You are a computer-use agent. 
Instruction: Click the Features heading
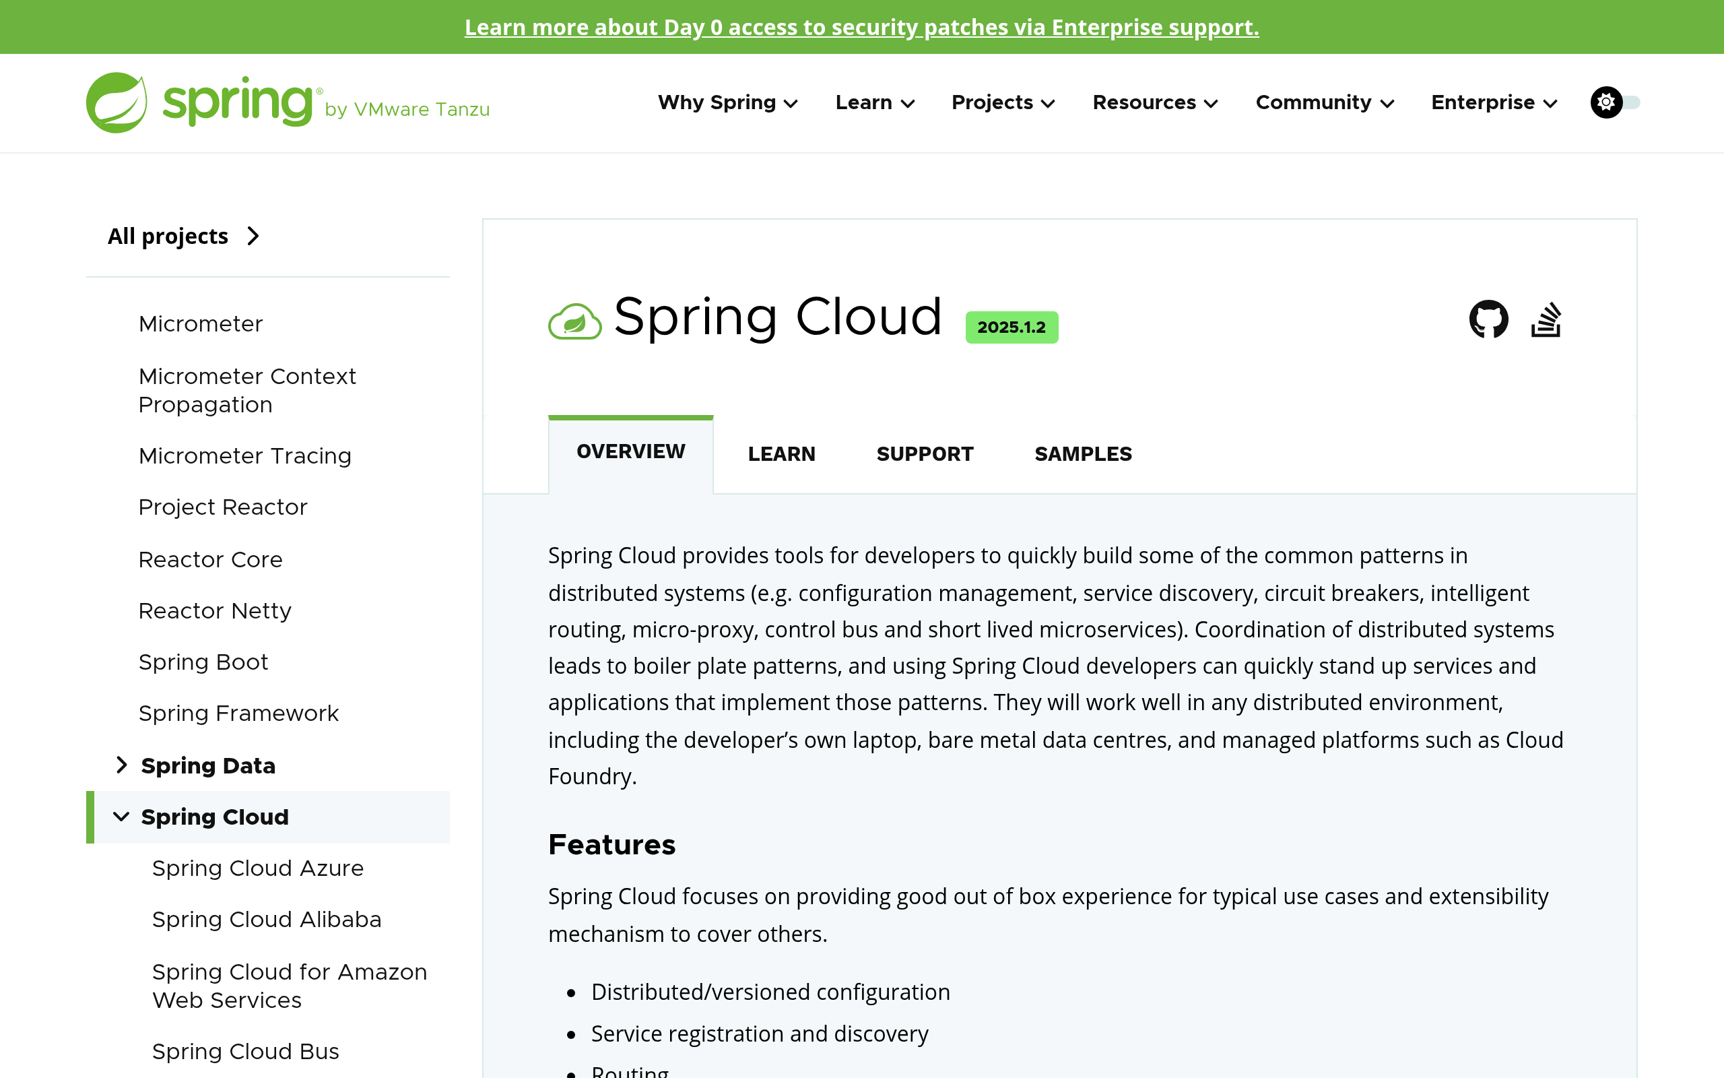click(612, 845)
